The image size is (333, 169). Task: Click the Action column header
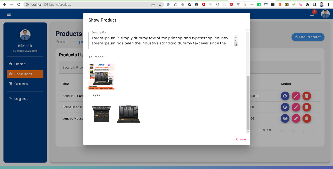click(286, 84)
